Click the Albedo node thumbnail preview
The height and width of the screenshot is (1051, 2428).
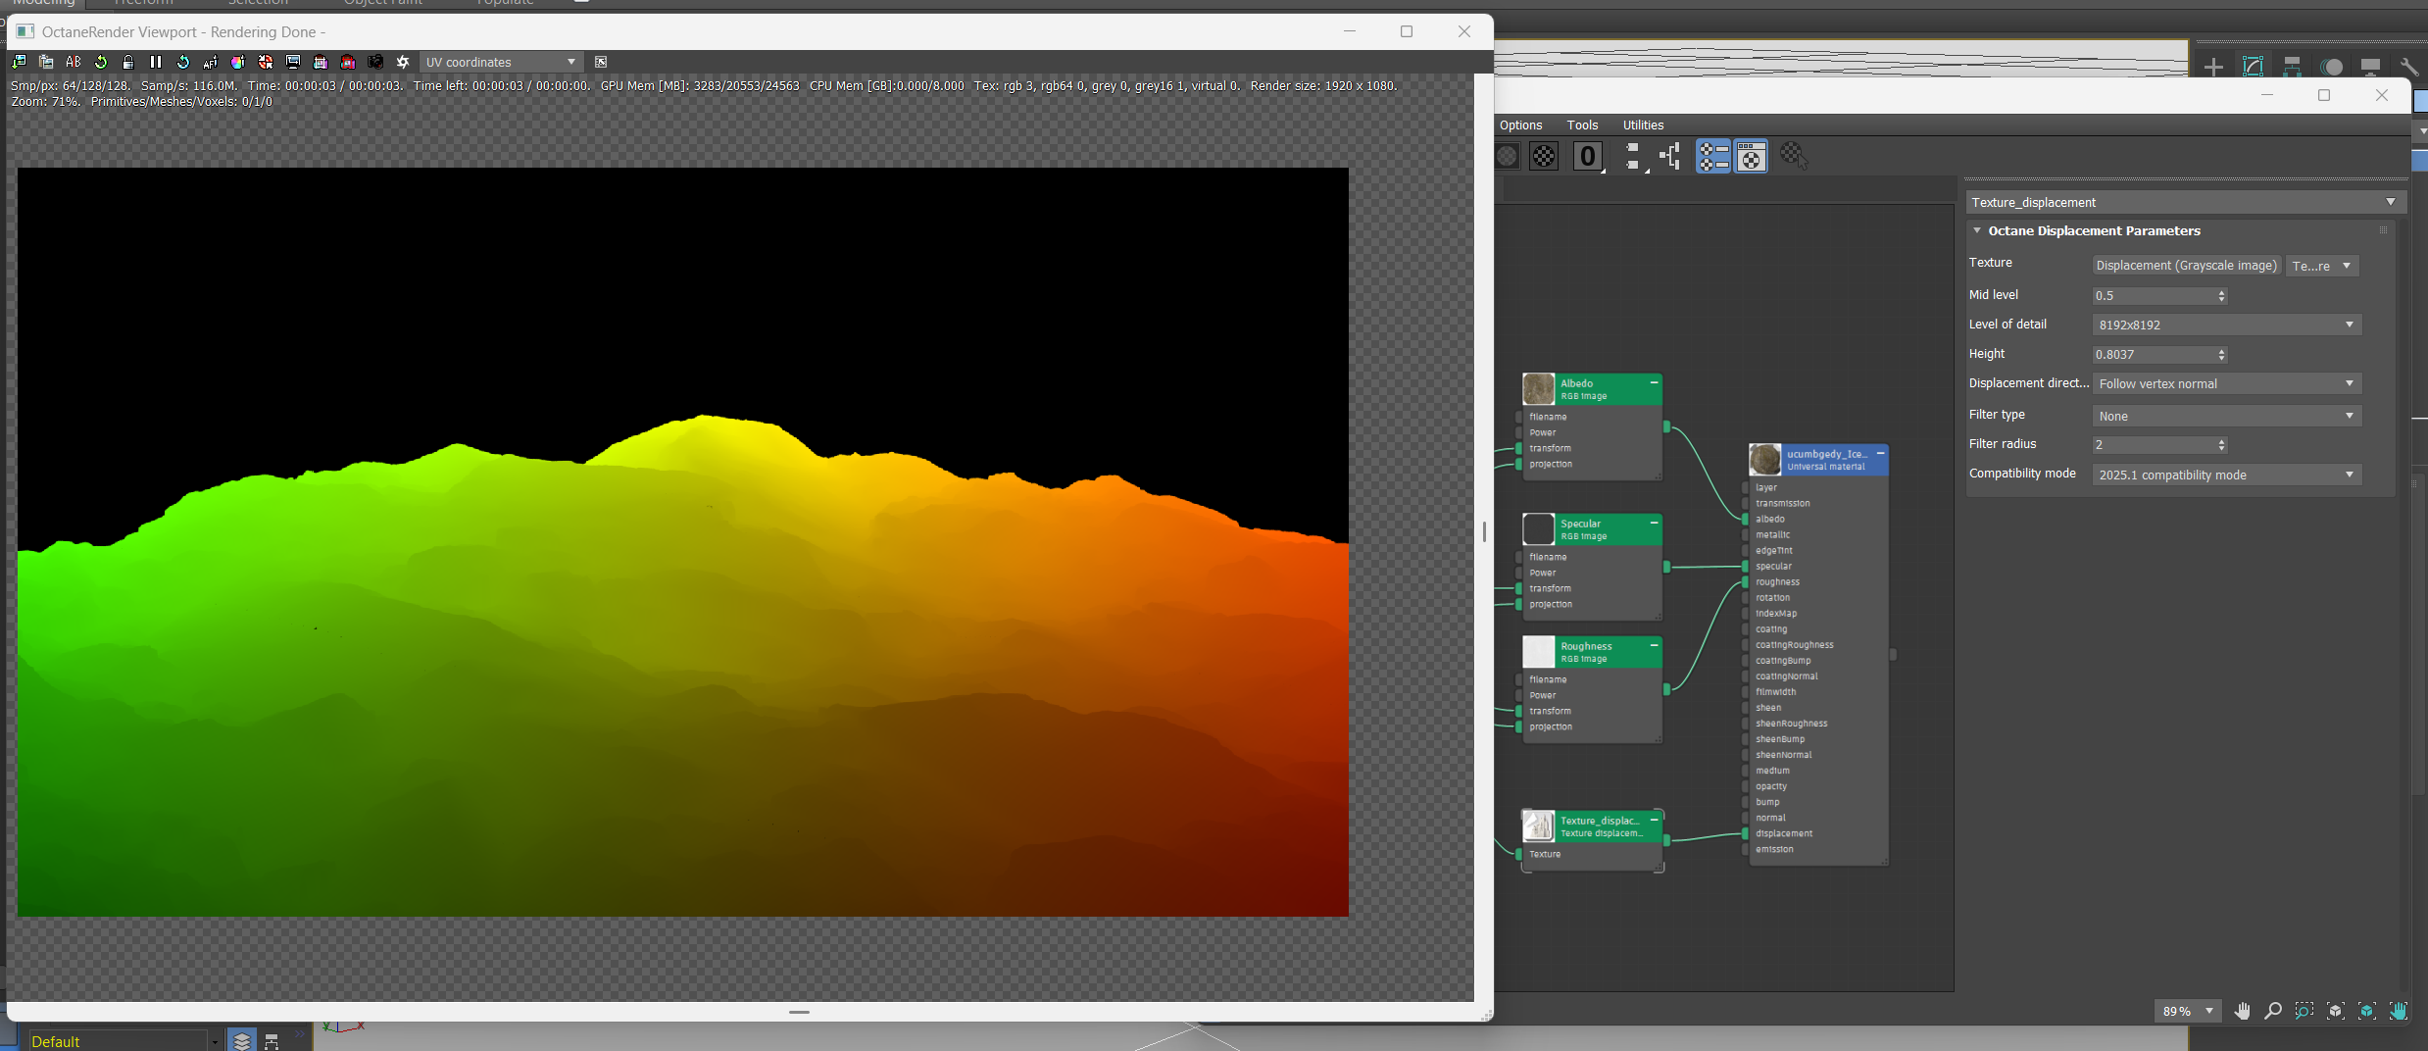tap(1539, 389)
